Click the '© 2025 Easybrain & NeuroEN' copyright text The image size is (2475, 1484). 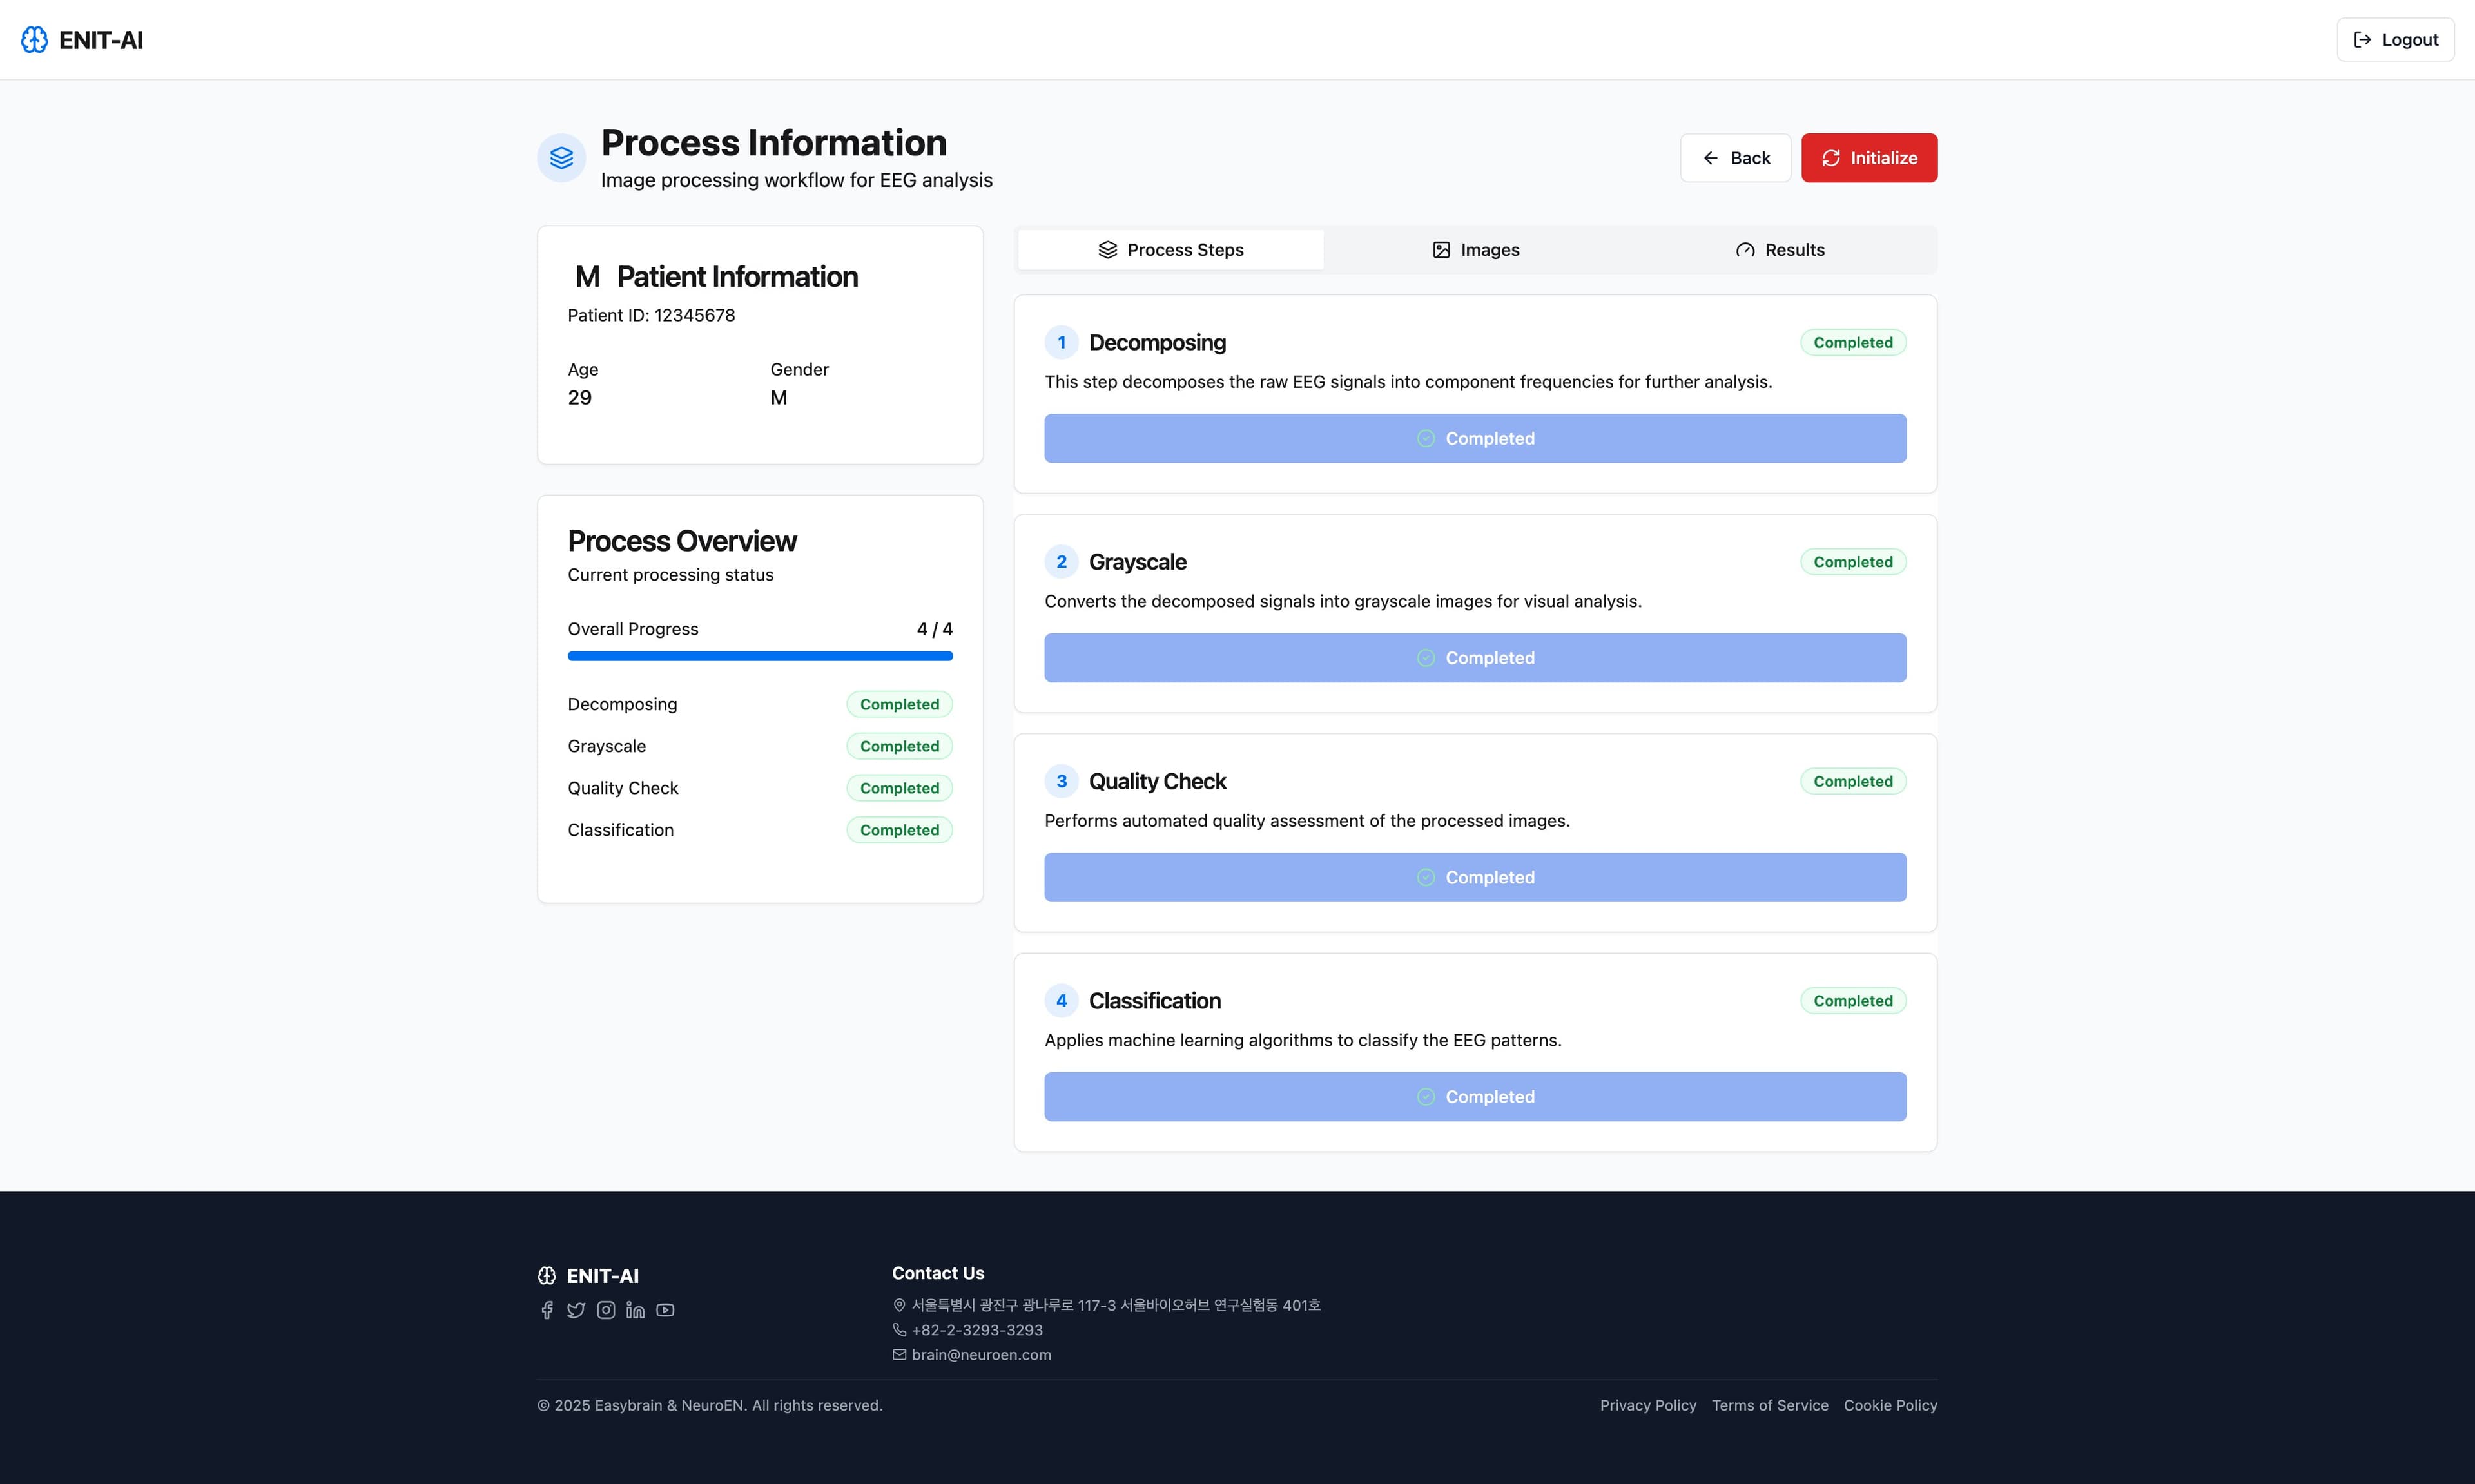click(710, 1406)
